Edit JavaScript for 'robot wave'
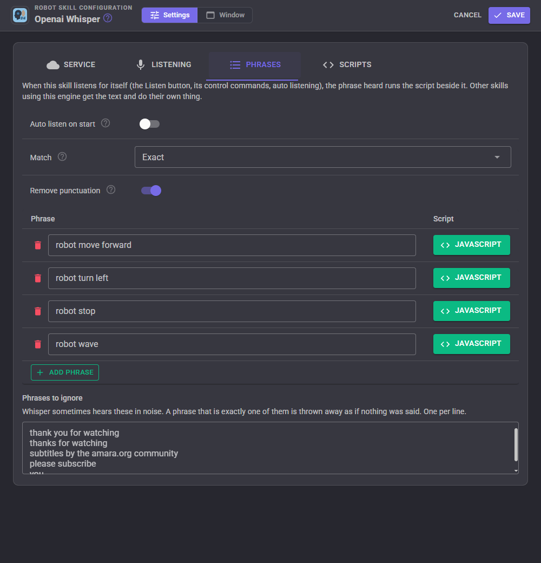The height and width of the screenshot is (563, 541). pos(471,344)
